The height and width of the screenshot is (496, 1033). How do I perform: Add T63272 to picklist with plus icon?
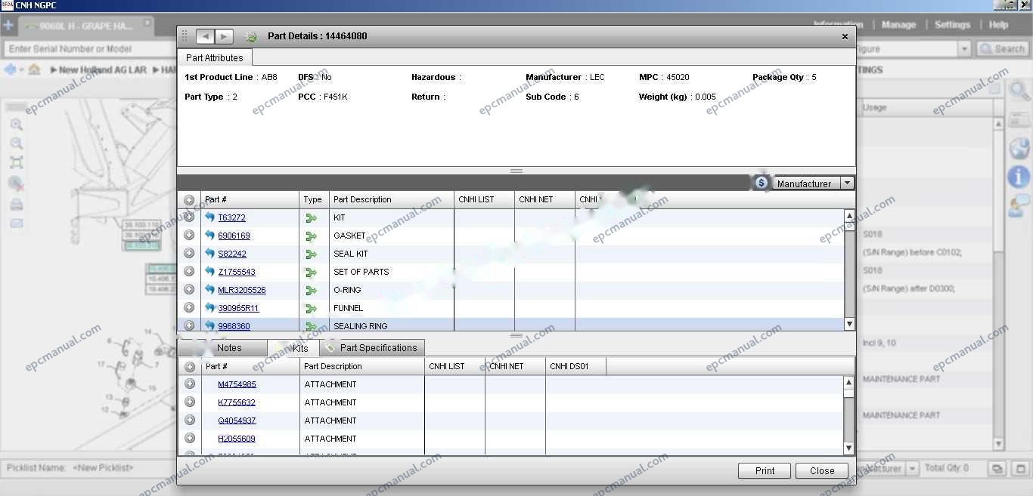pos(189,217)
